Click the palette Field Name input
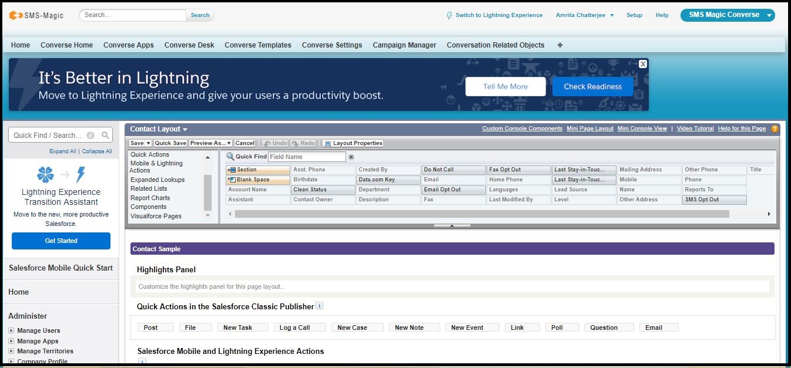 click(x=307, y=157)
